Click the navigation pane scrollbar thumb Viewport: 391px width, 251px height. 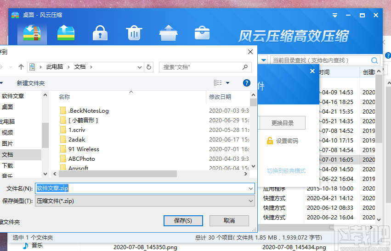(45, 135)
